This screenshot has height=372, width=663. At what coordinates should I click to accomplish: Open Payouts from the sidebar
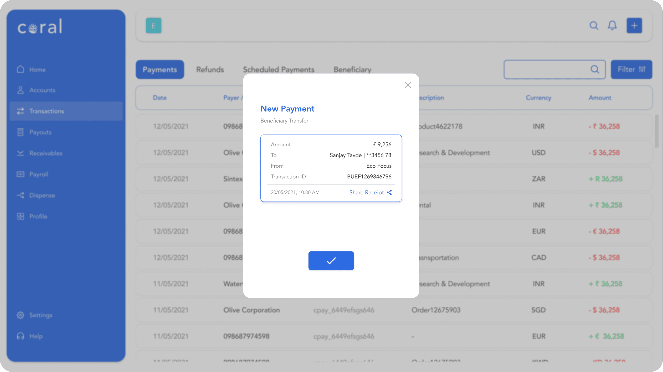point(40,132)
